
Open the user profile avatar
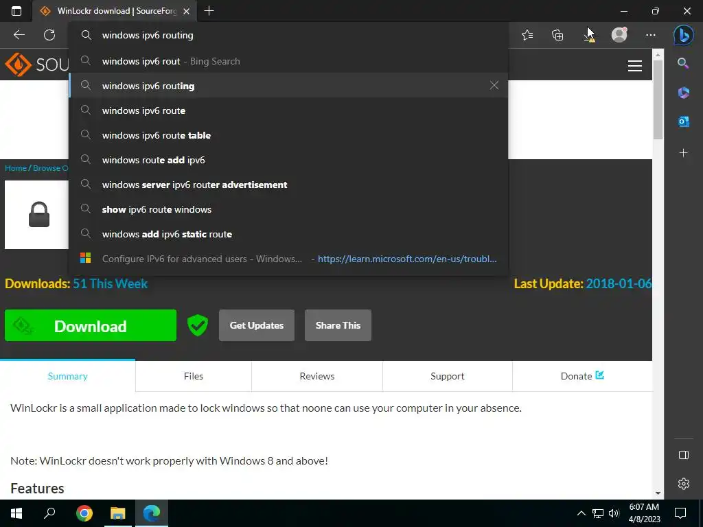pyautogui.click(x=619, y=35)
